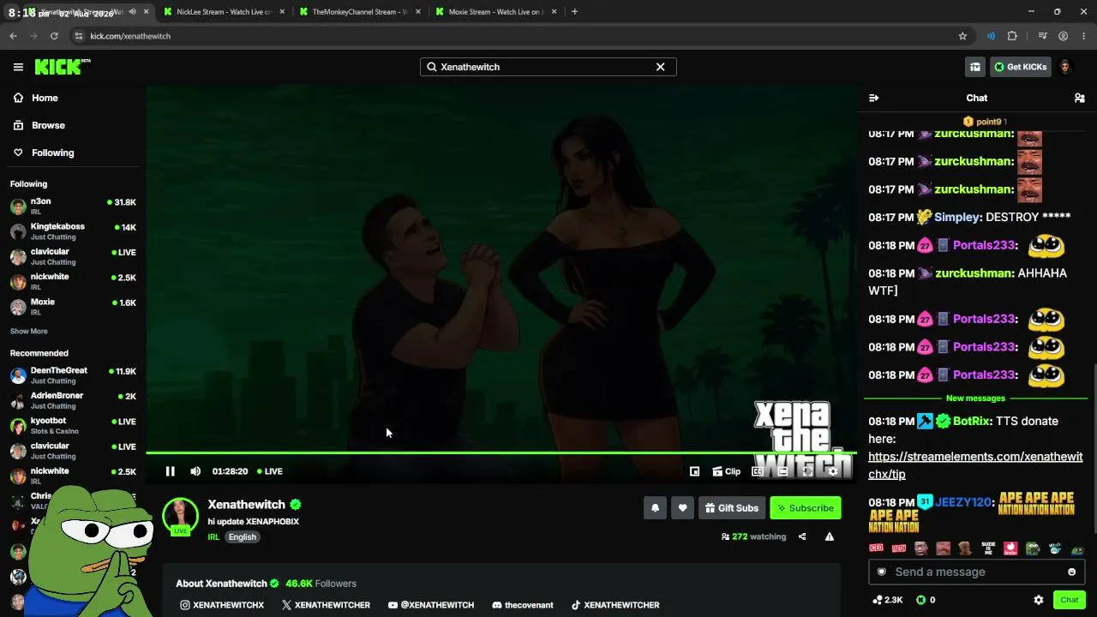
Task: Click the Send a message field
Action: (x=976, y=572)
